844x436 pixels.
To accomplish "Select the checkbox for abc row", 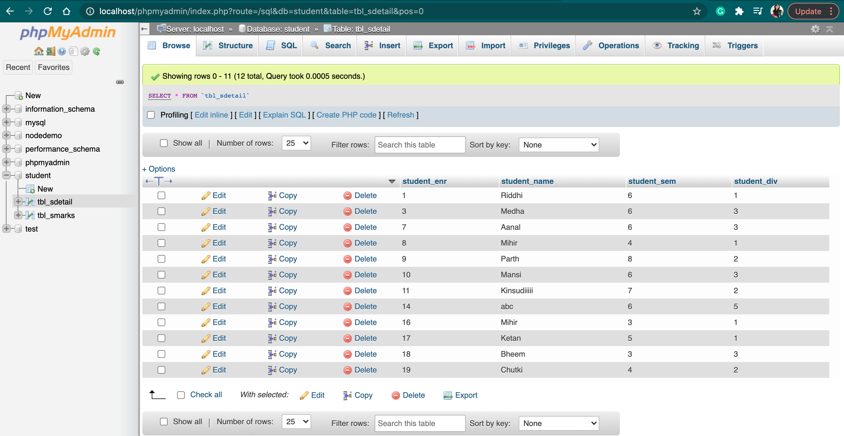I will tap(161, 307).
